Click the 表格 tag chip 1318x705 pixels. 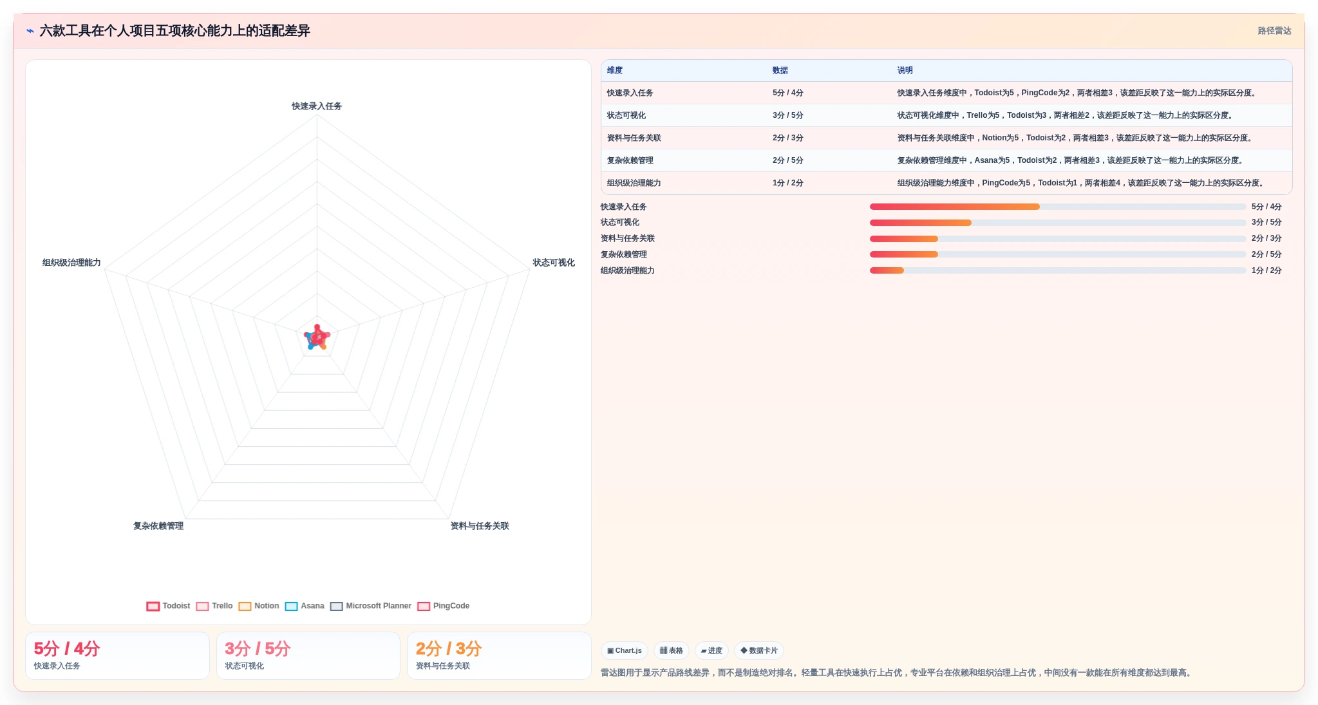[671, 650]
